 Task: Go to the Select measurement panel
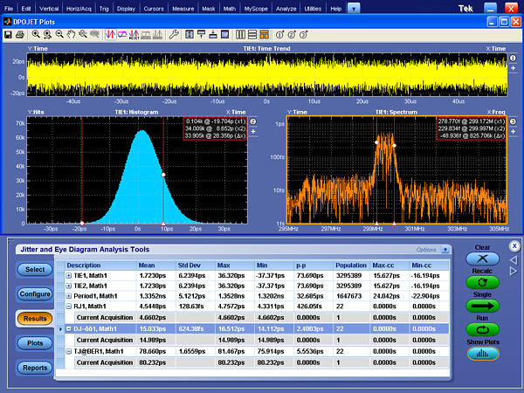point(35,270)
